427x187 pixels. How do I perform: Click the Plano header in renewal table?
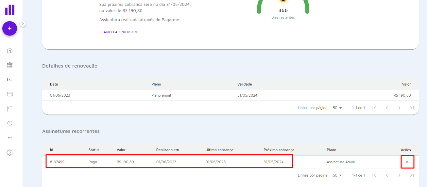[156, 84]
